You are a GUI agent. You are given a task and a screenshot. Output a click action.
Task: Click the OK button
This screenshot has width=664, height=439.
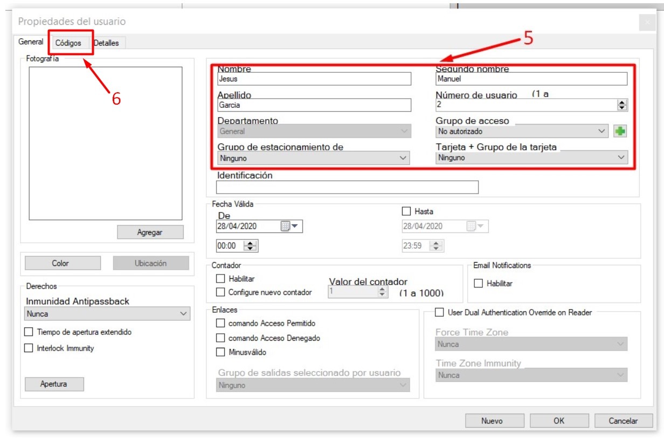[559, 421]
